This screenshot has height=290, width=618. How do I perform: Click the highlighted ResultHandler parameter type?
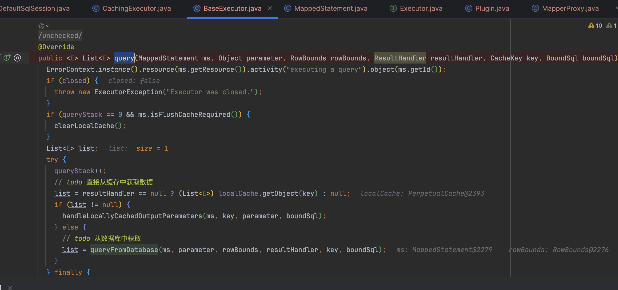(x=400, y=58)
